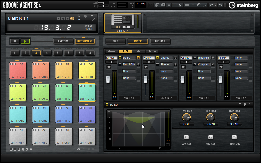Image resolution: width=261 pixels, height=163 pixels.
Task: Switch to the Kit mixer tab
Action: point(138,51)
